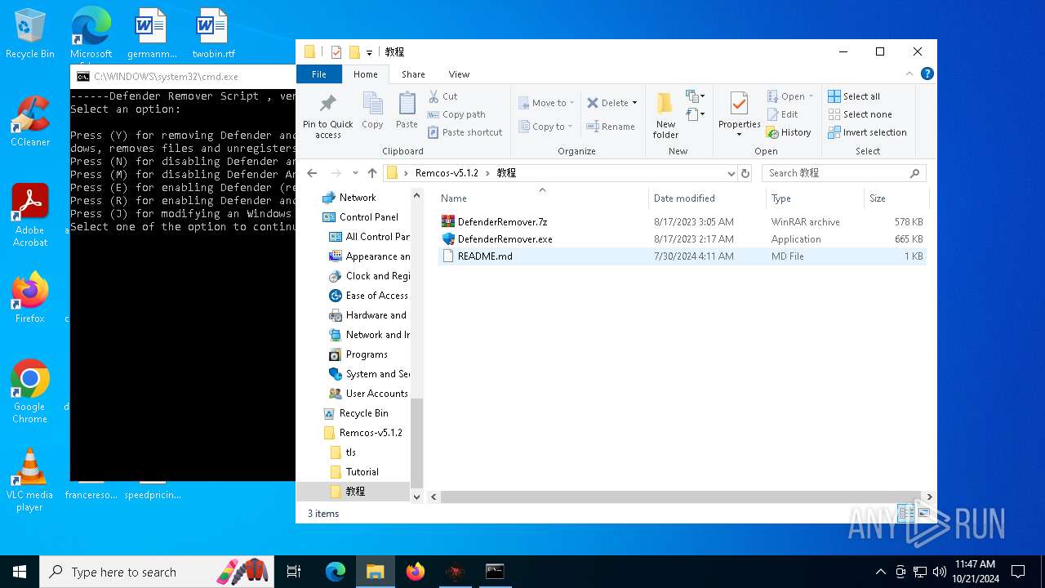Click the Paste ribbon icon
The height and width of the screenshot is (588, 1045).
(407, 110)
